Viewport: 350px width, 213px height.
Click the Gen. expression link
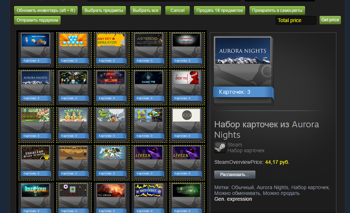233,199
